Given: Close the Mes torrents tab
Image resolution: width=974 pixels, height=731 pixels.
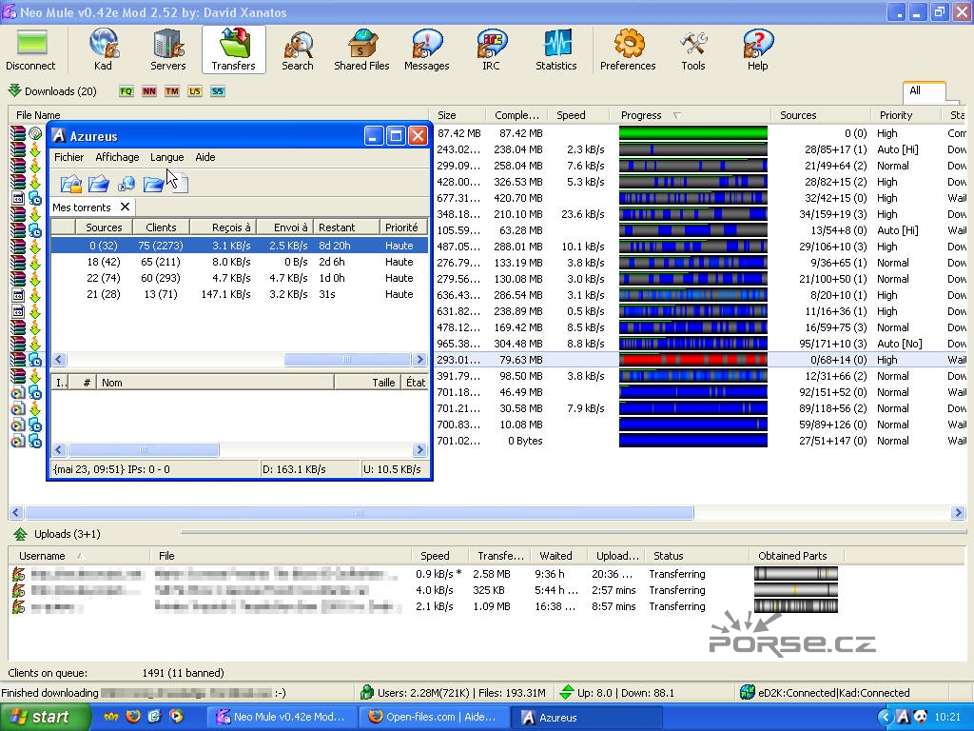Looking at the screenshot, I should [x=125, y=207].
